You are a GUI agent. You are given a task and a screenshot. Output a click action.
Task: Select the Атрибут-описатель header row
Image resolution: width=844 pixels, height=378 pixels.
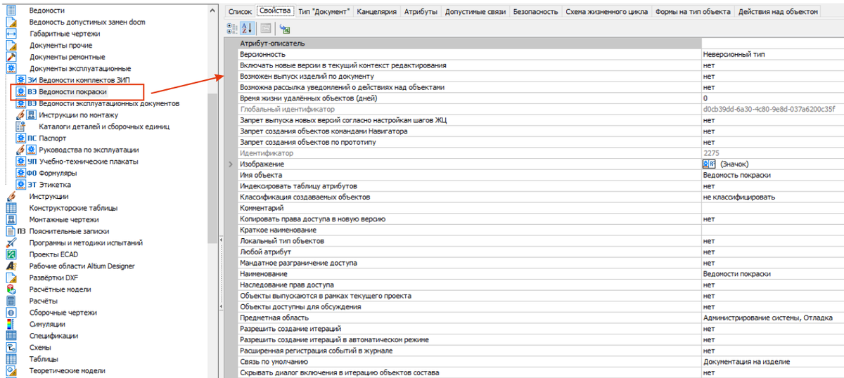coord(534,44)
